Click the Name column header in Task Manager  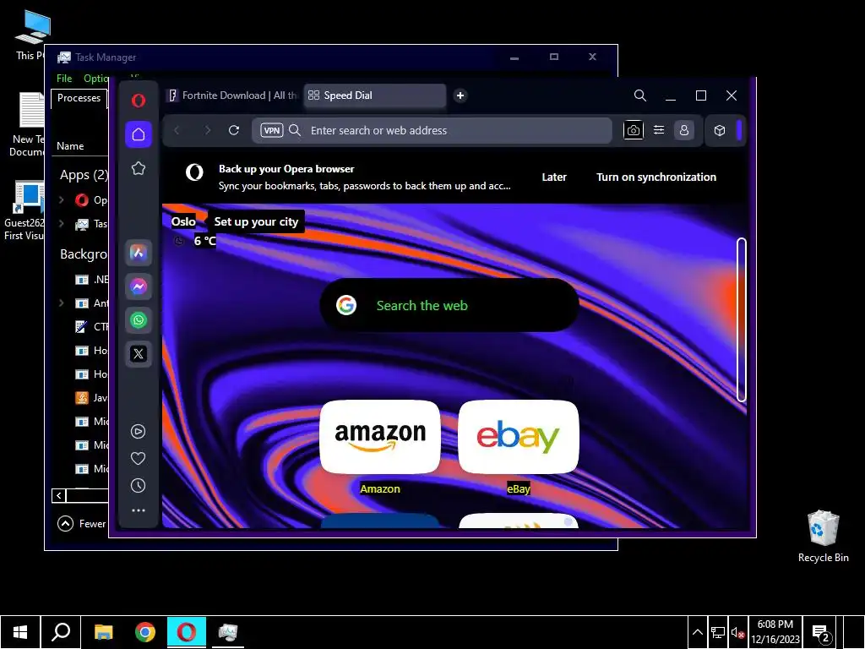[x=70, y=146]
